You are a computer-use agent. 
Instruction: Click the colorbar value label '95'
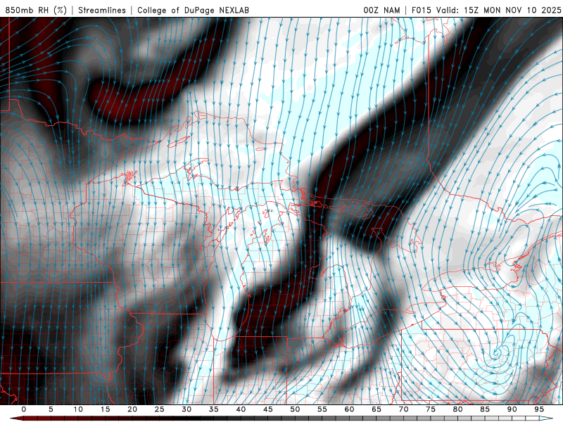click(539, 409)
